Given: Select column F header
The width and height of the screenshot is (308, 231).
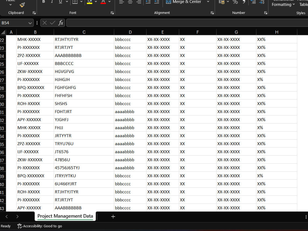Looking at the screenshot, I should (x=198, y=32).
